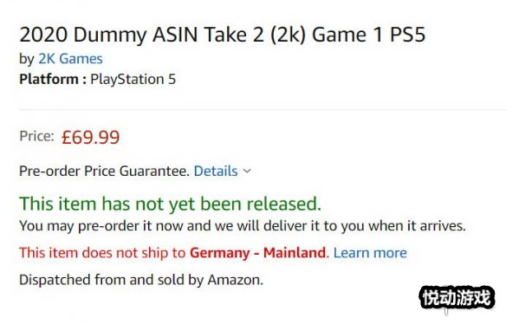
Task: Click the grey Price: label
Action: pyautogui.click(x=36, y=136)
